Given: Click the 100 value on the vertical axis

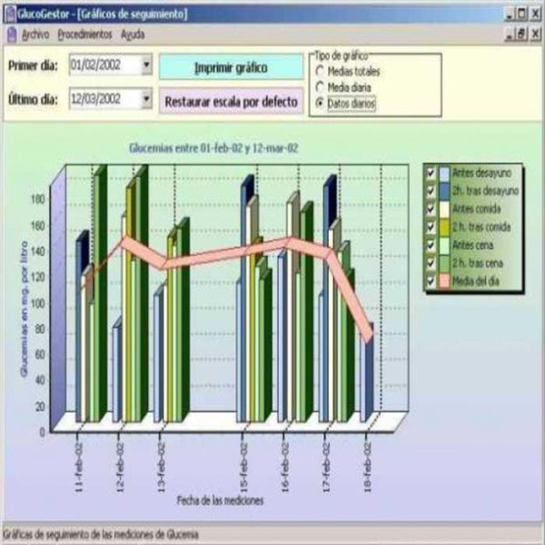Looking at the screenshot, I should (x=38, y=302).
